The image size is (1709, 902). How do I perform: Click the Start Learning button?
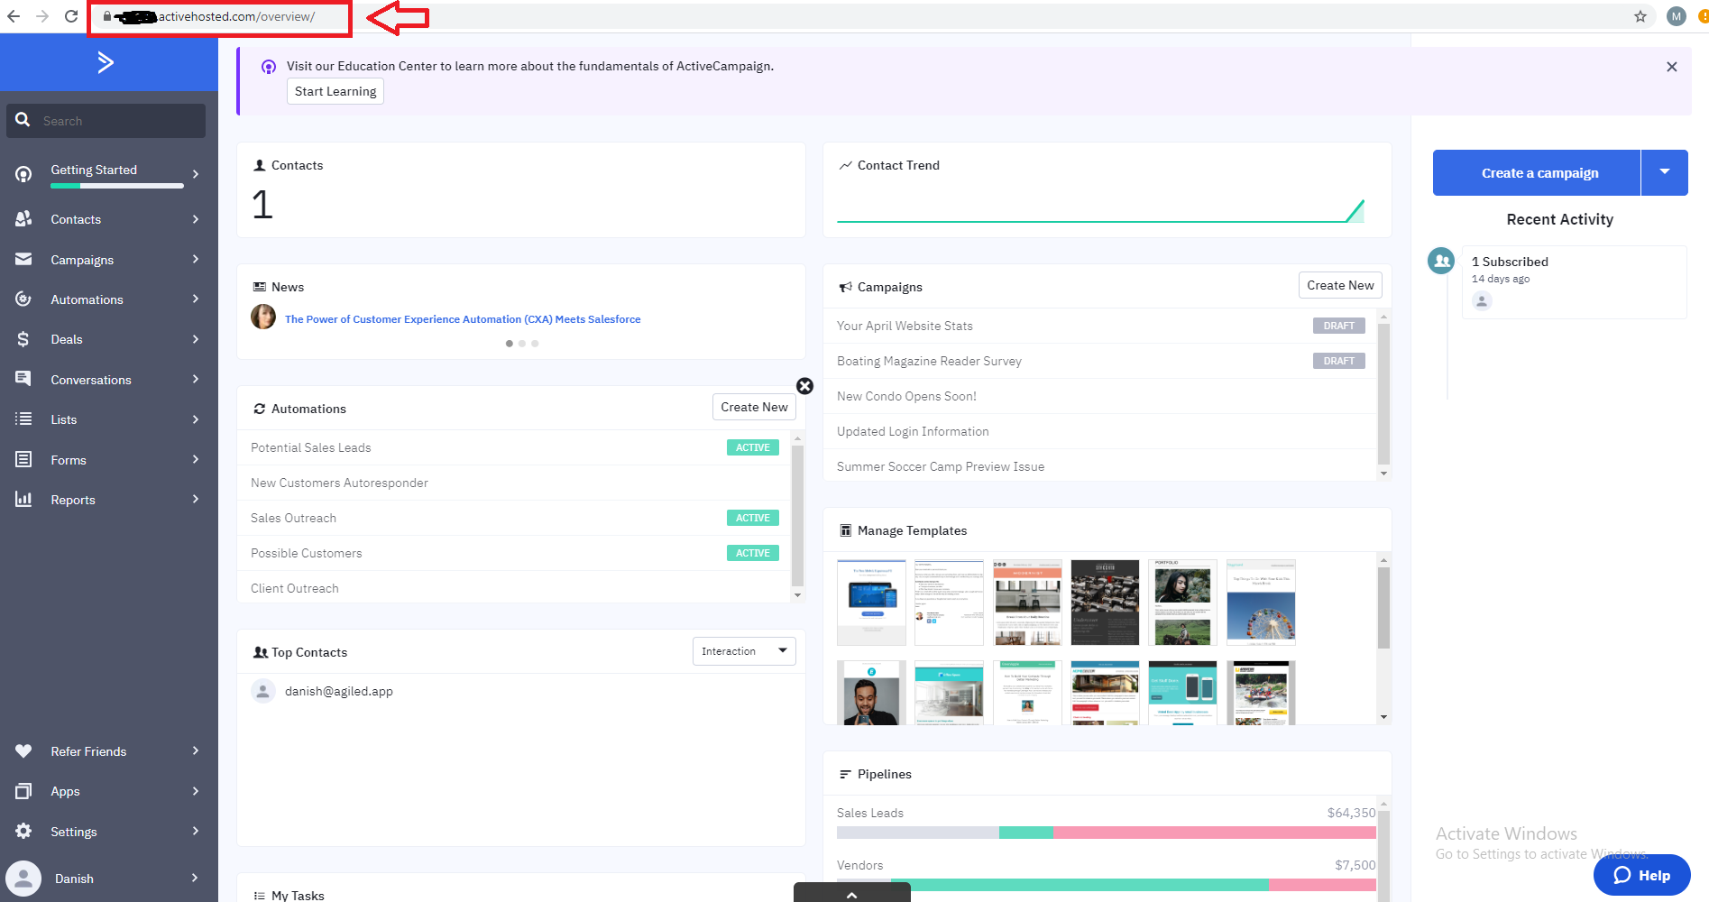(x=335, y=91)
